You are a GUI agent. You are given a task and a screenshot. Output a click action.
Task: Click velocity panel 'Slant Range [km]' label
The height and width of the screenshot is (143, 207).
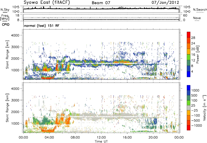click(7, 108)
